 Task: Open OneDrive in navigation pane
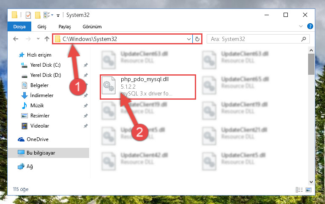(x=38, y=139)
